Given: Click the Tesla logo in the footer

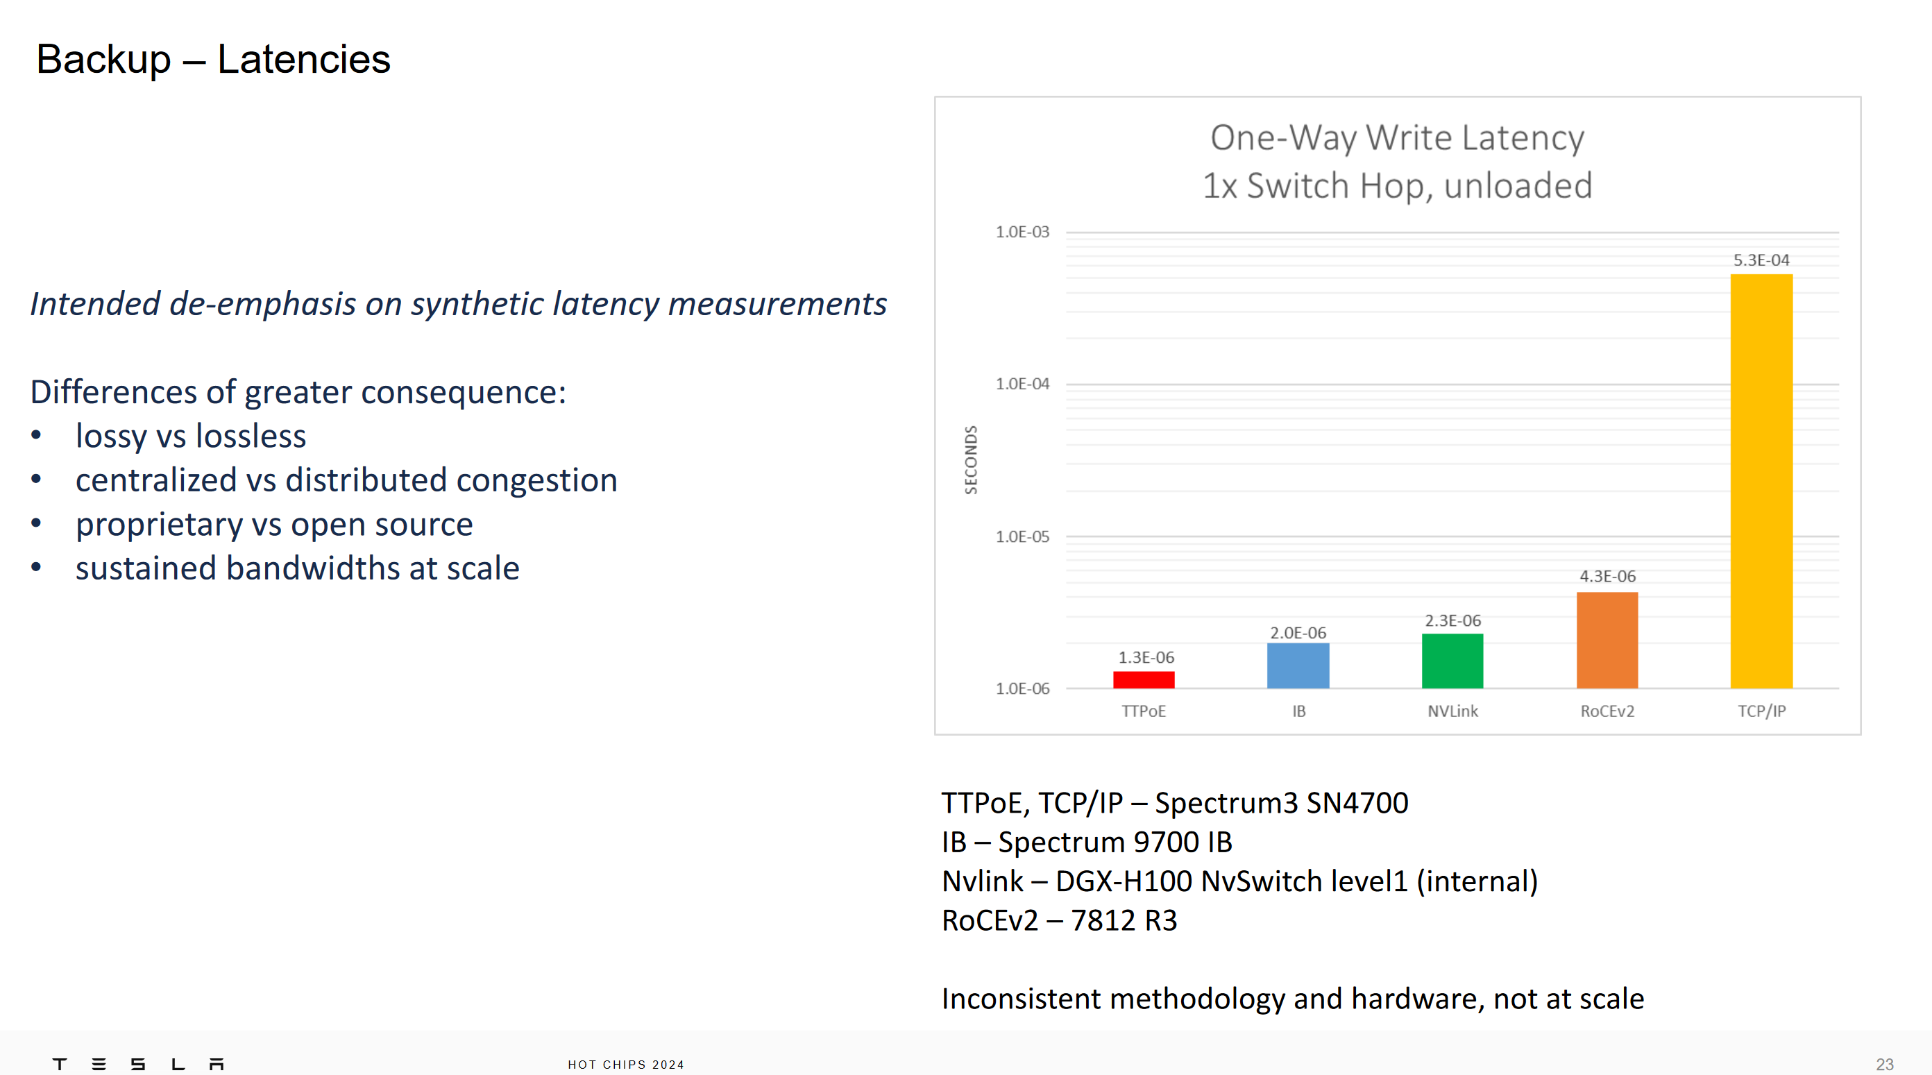Looking at the screenshot, I should pyautogui.click(x=138, y=1064).
